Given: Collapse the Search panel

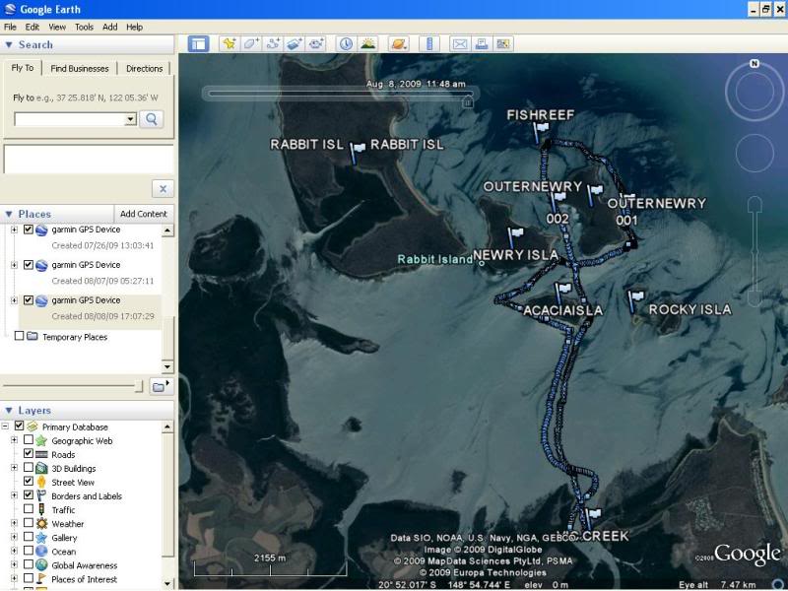Looking at the screenshot, I should [9, 44].
